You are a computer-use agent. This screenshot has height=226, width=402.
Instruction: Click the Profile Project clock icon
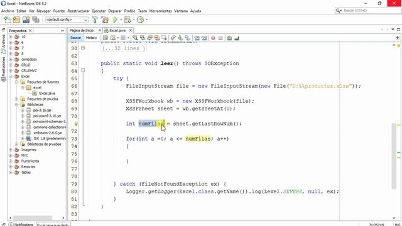click(x=140, y=19)
